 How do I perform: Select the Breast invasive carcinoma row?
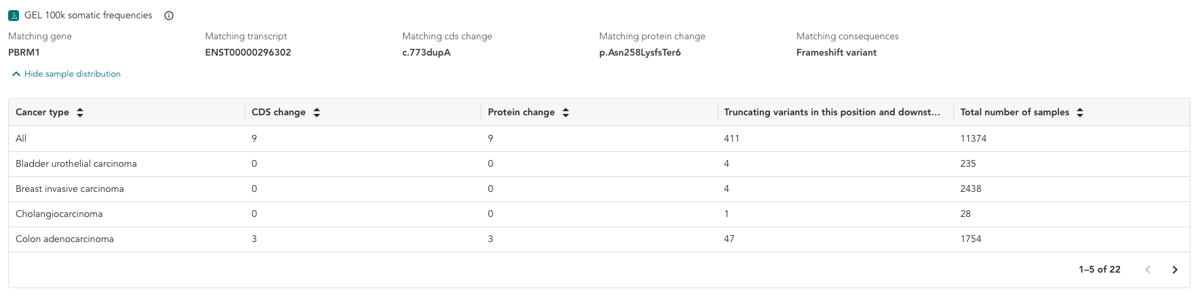(599, 189)
